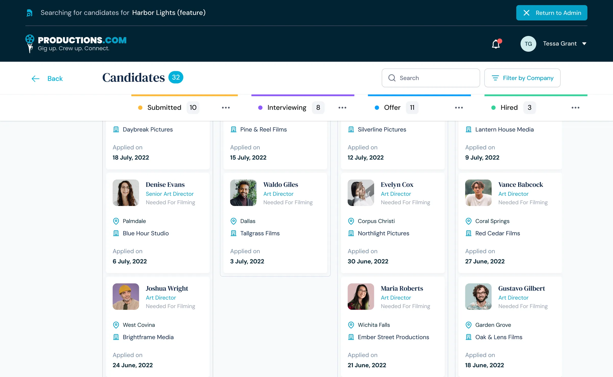
Task: Open Evelyn Cox profile photo
Action: 361,193
